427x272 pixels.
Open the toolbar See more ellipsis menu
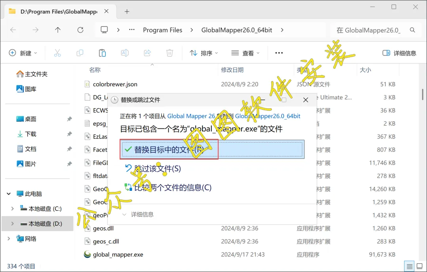[x=279, y=53]
